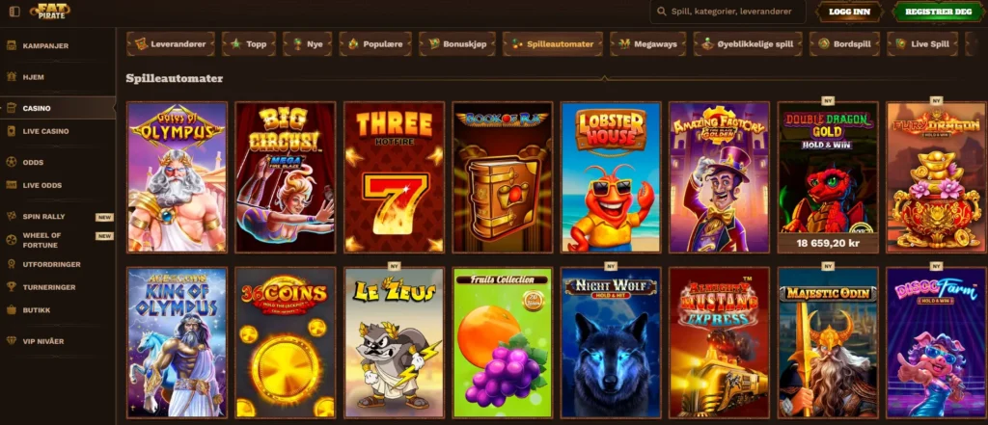Viewport: 988px width, 425px height.
Task: Click the Logg Inn button
Action: (849, 12)
